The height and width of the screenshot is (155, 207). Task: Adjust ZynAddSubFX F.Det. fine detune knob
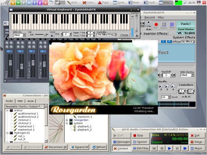click(x=148, y=23)
